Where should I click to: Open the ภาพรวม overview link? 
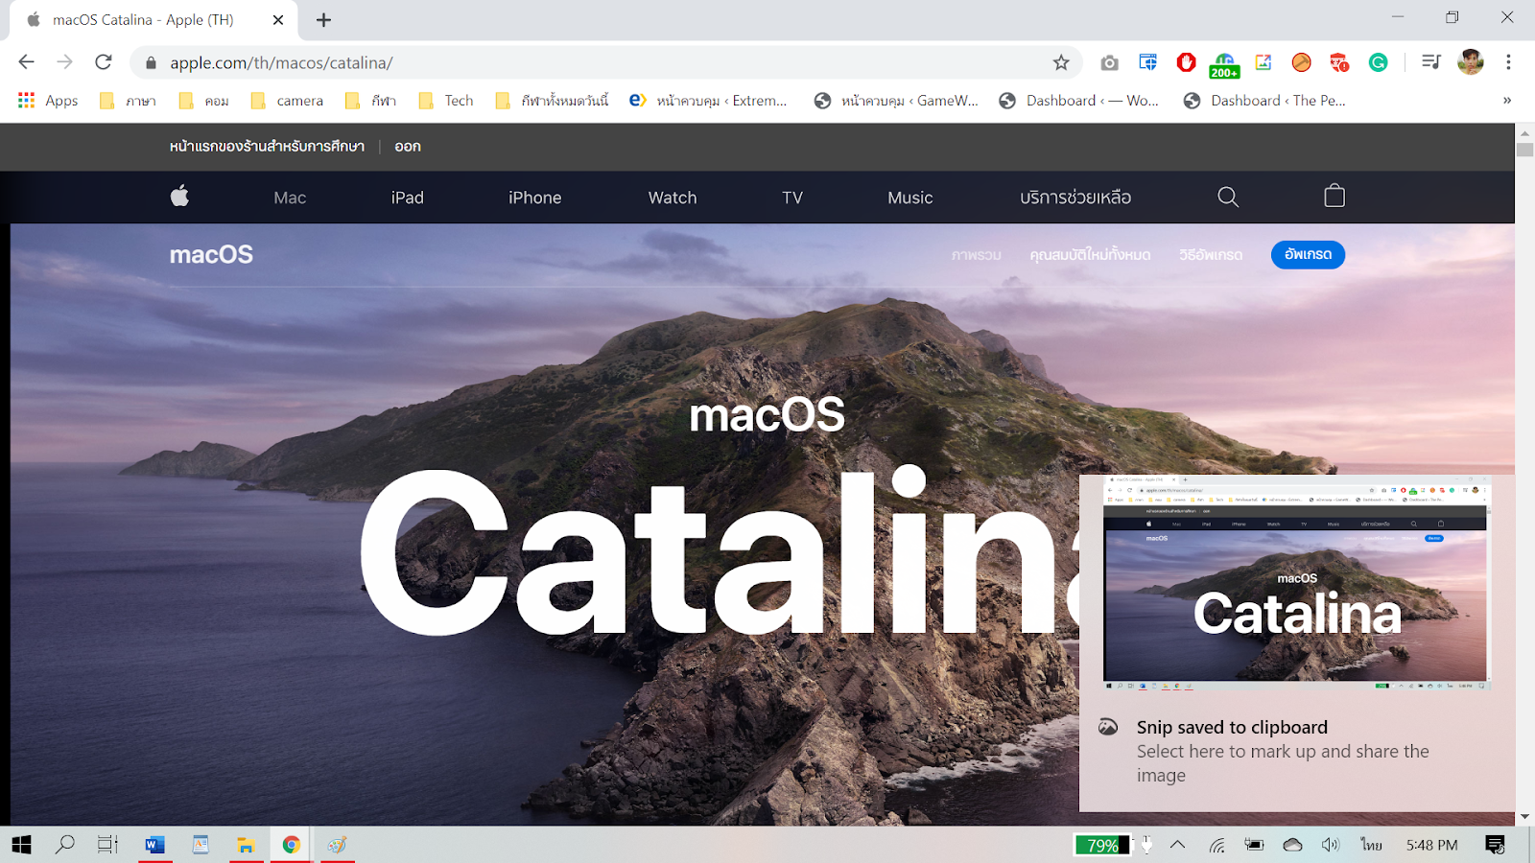977,255
